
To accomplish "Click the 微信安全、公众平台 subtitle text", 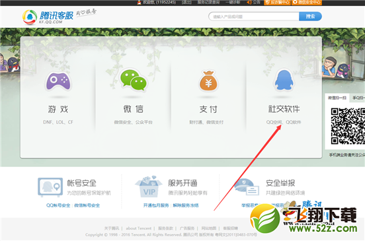I will (134, 122).
